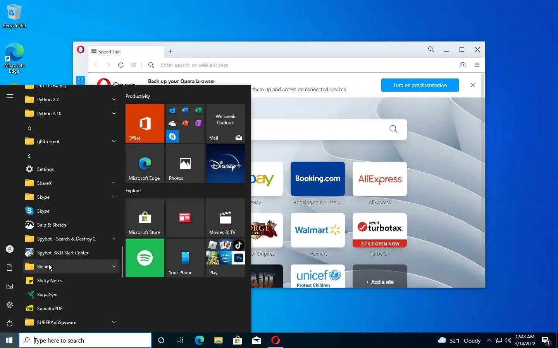Select the Speed Dial tab in Opera
Image resolution: width=558 pixels, height=348 pixels.
[x=126, y=51]
